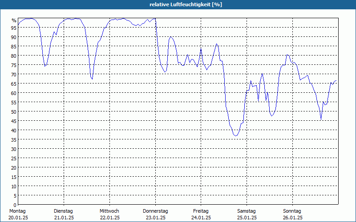Viewport: 356px width, 222px height.
Task: Click the 85 y-axis value
Action: pos(14,46)
